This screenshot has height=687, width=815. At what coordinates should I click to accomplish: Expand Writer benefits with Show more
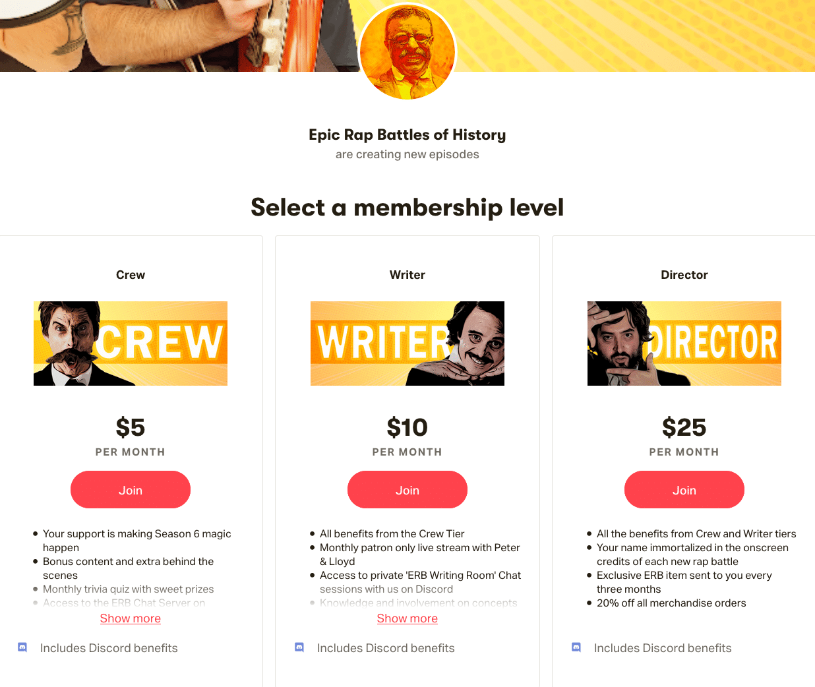pyautogui.click(x=407, y=618)
